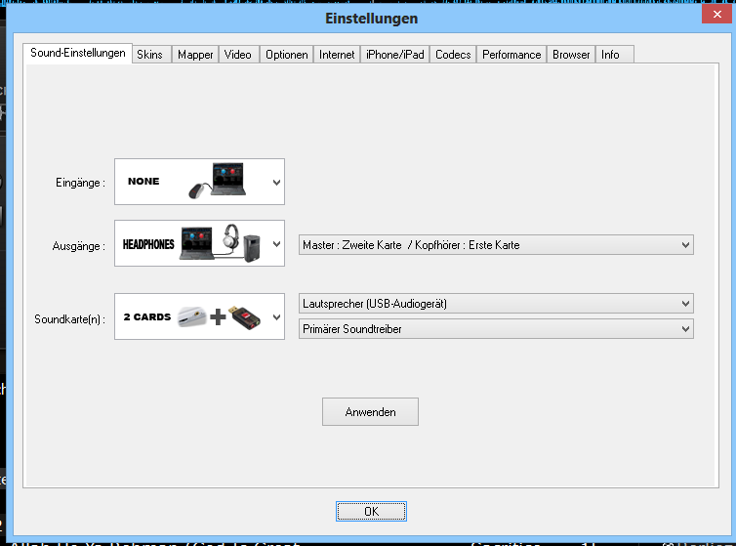Viewport: 736px width, 546px height.
Task: Open the Mapper tab
Action: pyautogui.click(x=195, y=55)
